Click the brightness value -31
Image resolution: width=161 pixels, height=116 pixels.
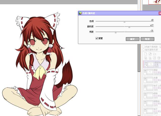[152, 31]
